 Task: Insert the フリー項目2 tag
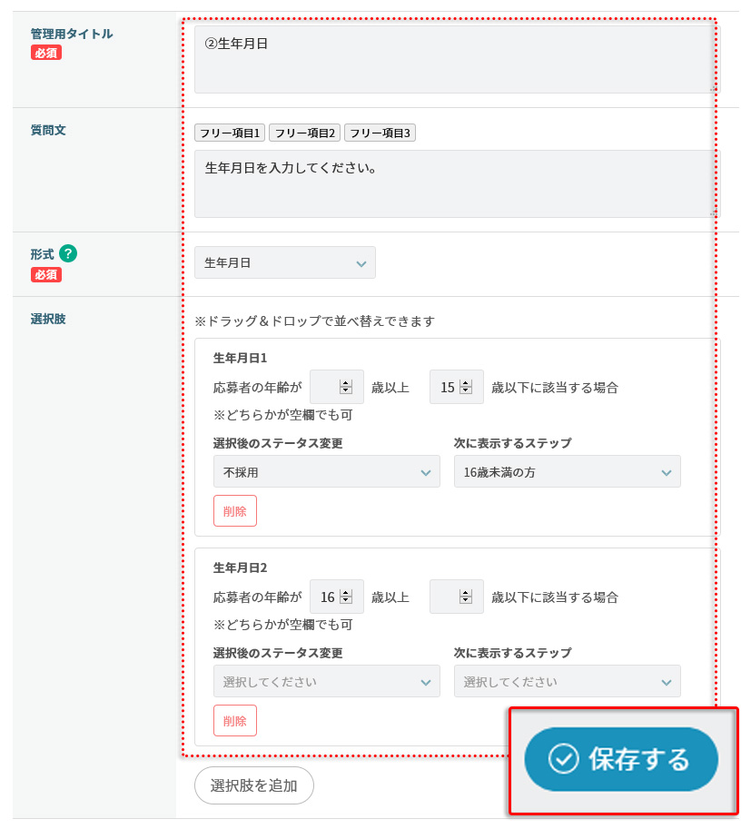pos(305,133)
